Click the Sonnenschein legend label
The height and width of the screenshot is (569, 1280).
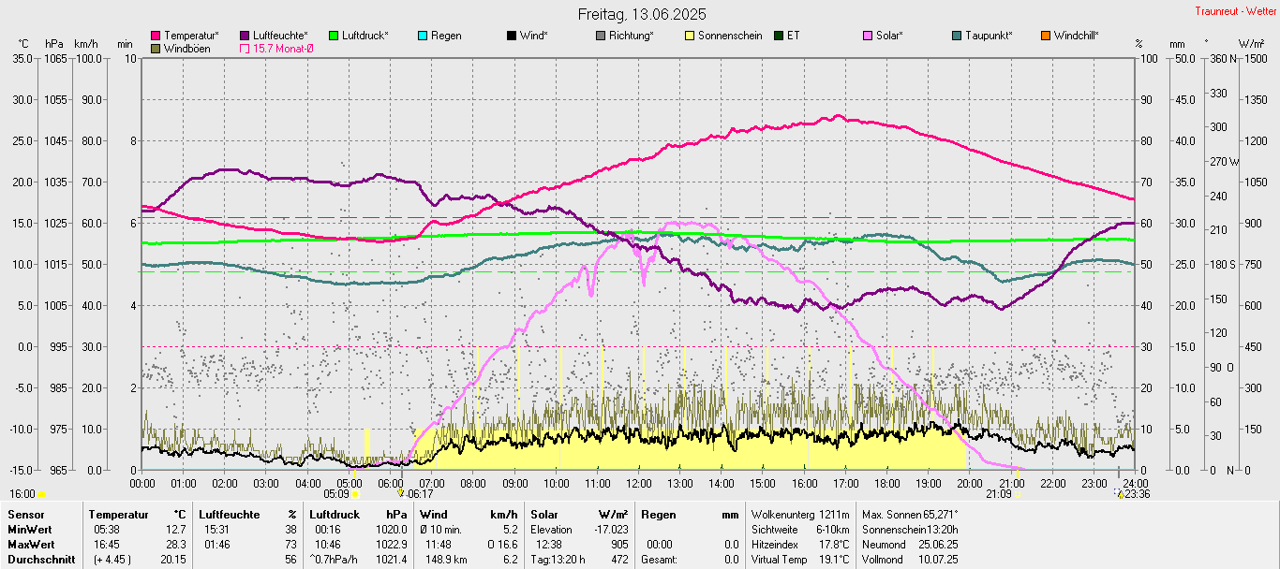click(x=730, y=36)
